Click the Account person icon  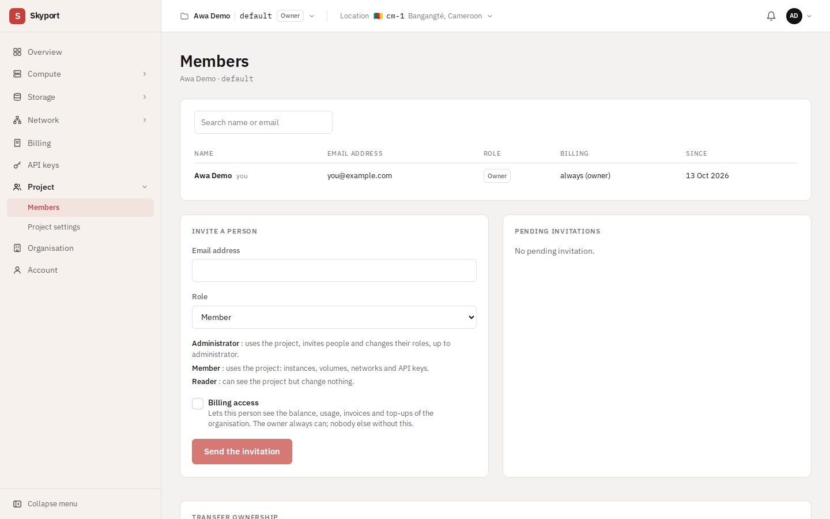coord(17,270)
